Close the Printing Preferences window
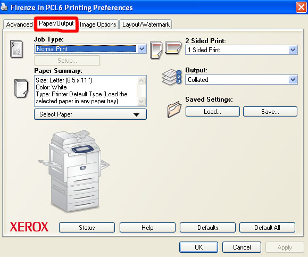 click(x=301, y=7)
